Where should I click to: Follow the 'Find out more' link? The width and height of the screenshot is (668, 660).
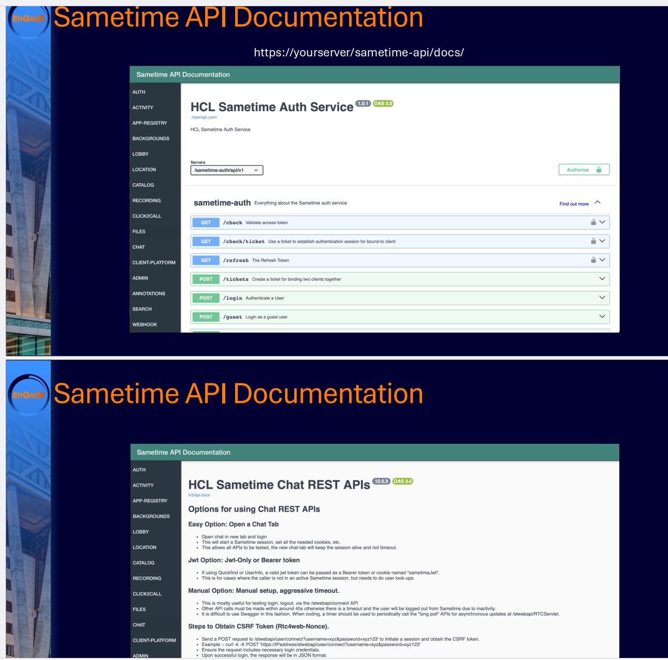tap(574, 204)
